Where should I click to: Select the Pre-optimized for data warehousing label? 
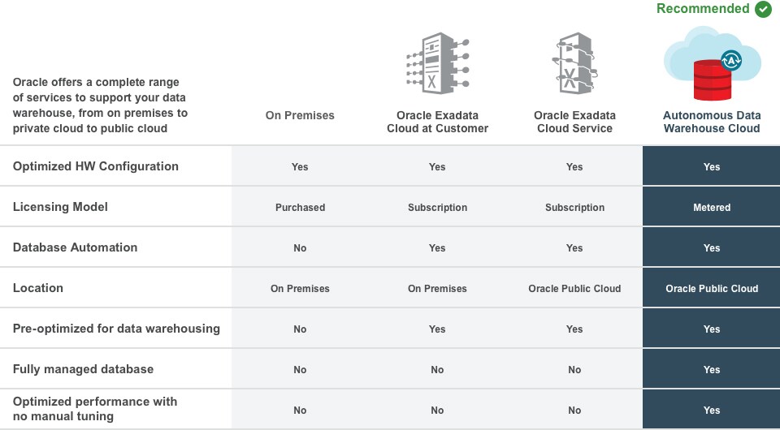tap(116, 329)
